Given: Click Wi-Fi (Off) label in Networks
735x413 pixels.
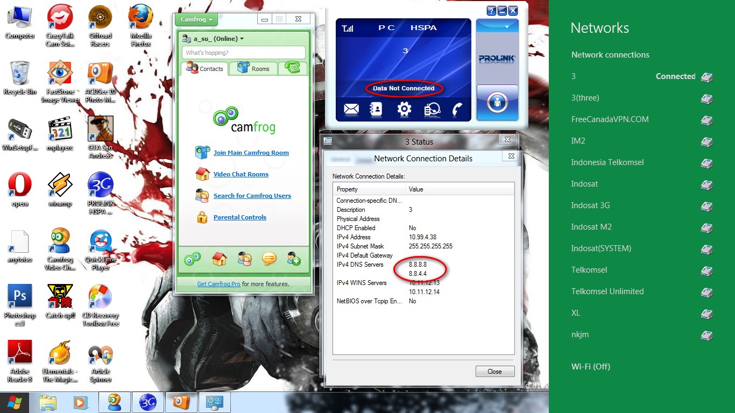Looking at the screenshot, I should click(590, 367).
